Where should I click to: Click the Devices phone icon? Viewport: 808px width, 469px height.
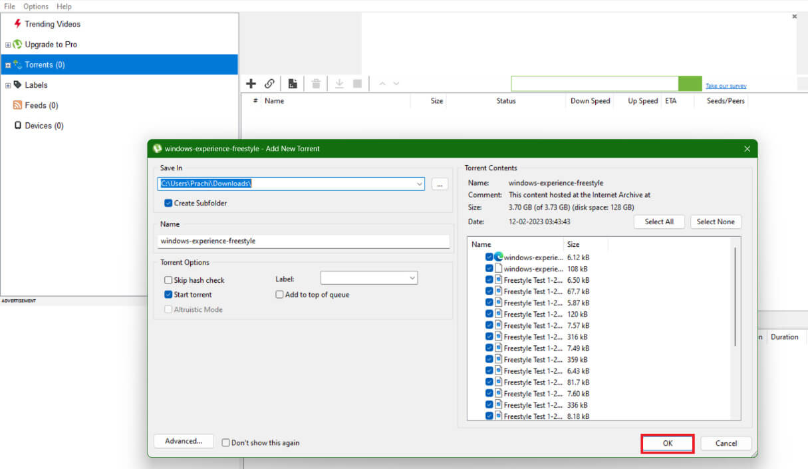coord(18,126)
